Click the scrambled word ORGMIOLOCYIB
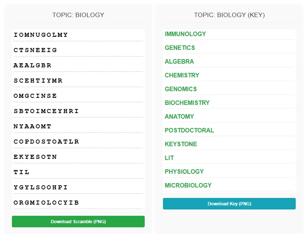The width and height of the screenshot is (308, 234). 46,203
